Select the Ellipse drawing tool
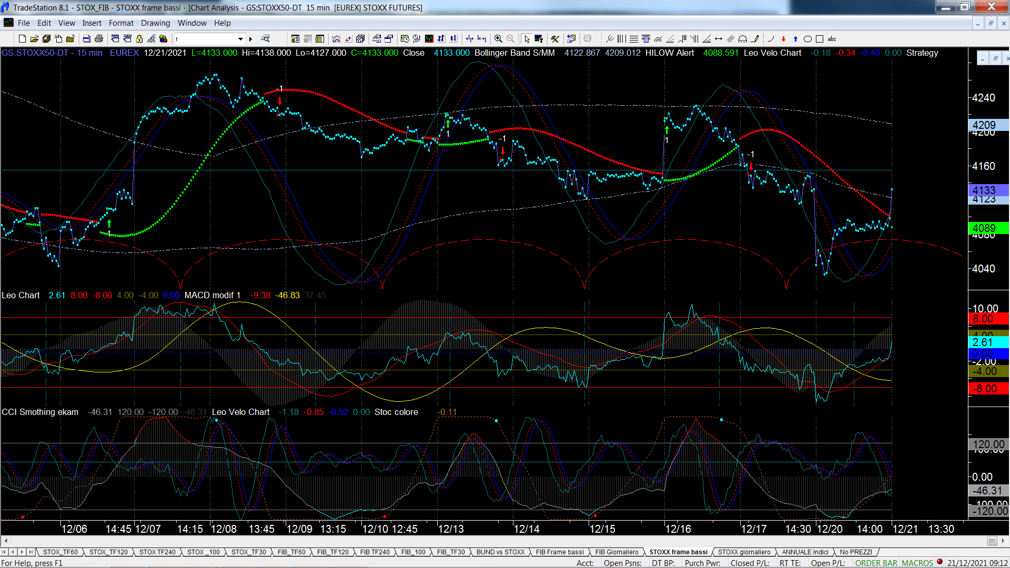 [x=807, y=38]
